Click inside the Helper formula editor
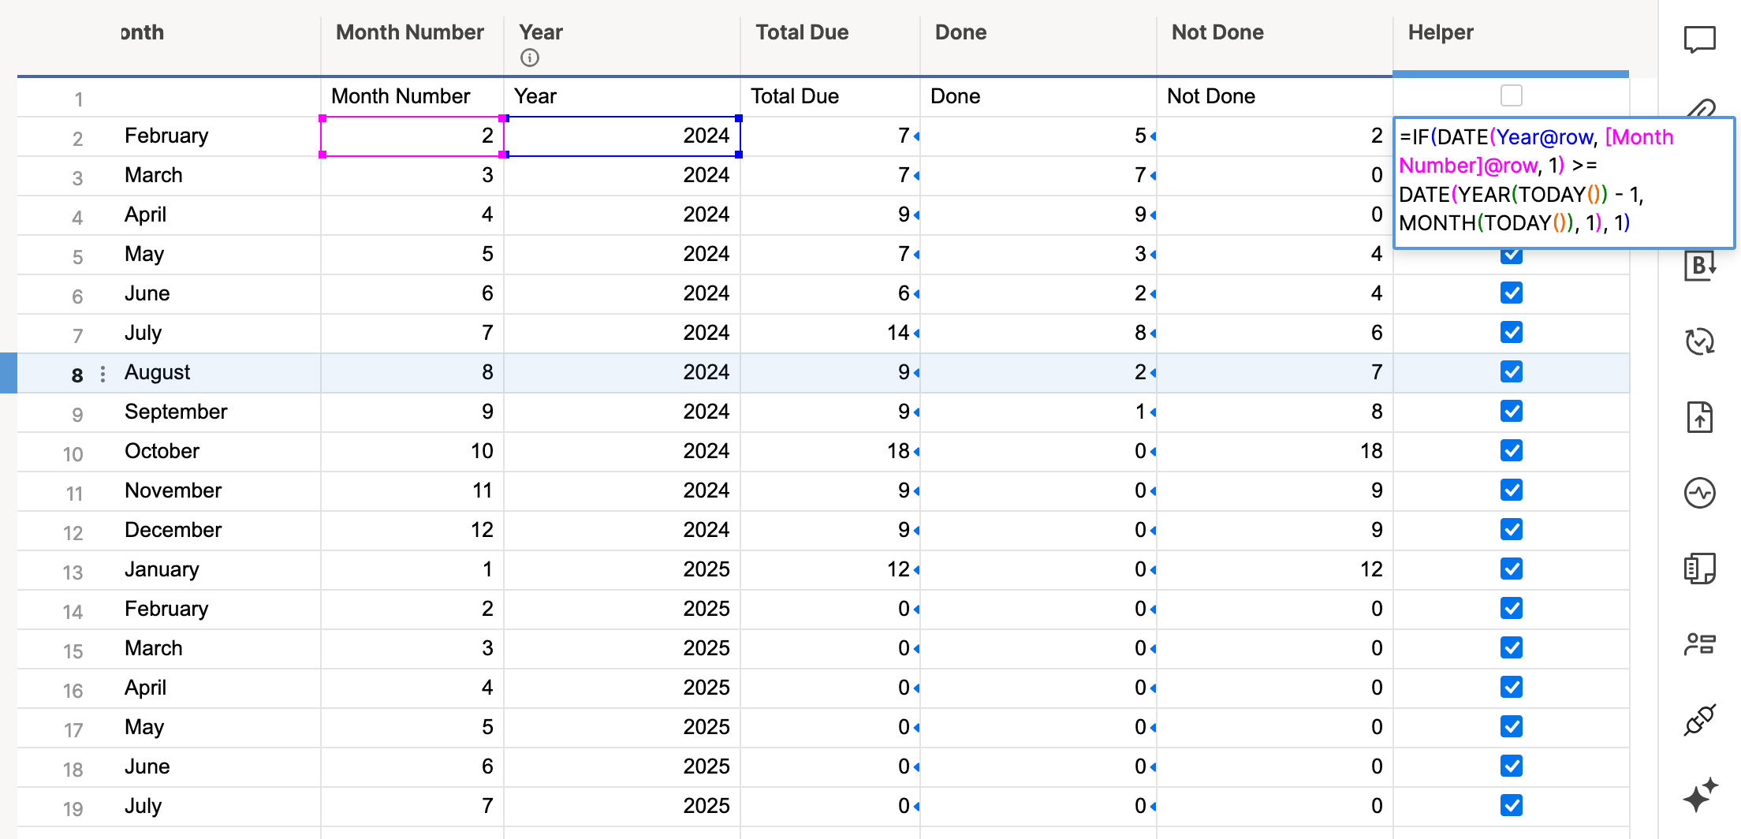 point(1564,183)
